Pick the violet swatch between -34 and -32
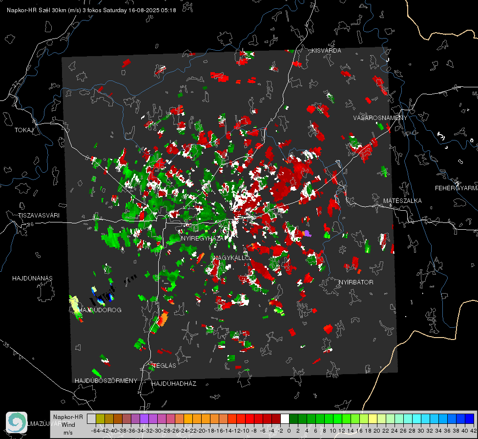The width and height of the screenshot is (478, 439). [144, 419]
